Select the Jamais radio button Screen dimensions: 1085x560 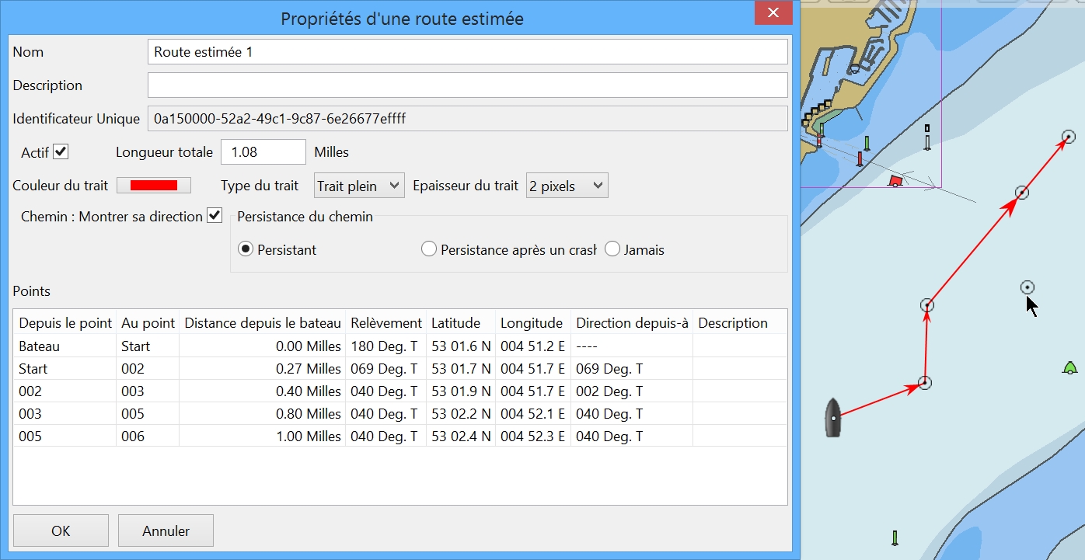612,249
